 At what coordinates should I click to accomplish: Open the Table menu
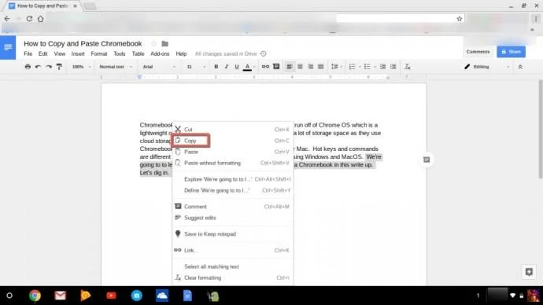coord(138,54)
